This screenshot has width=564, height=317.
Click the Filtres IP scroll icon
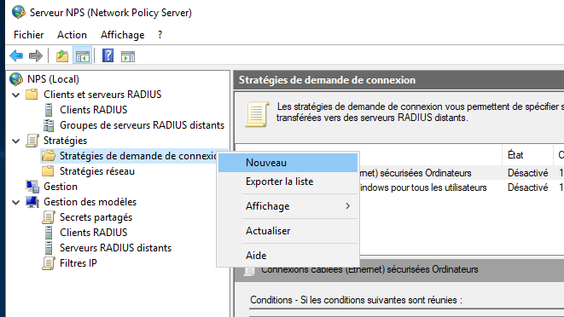[49, 263]
